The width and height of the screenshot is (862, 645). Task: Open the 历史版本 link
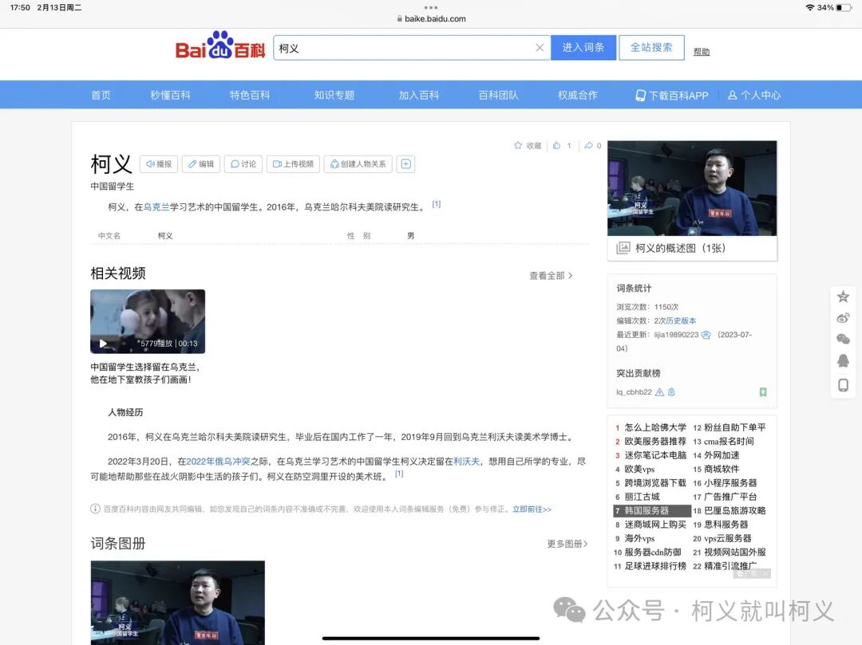pos(681,321)
